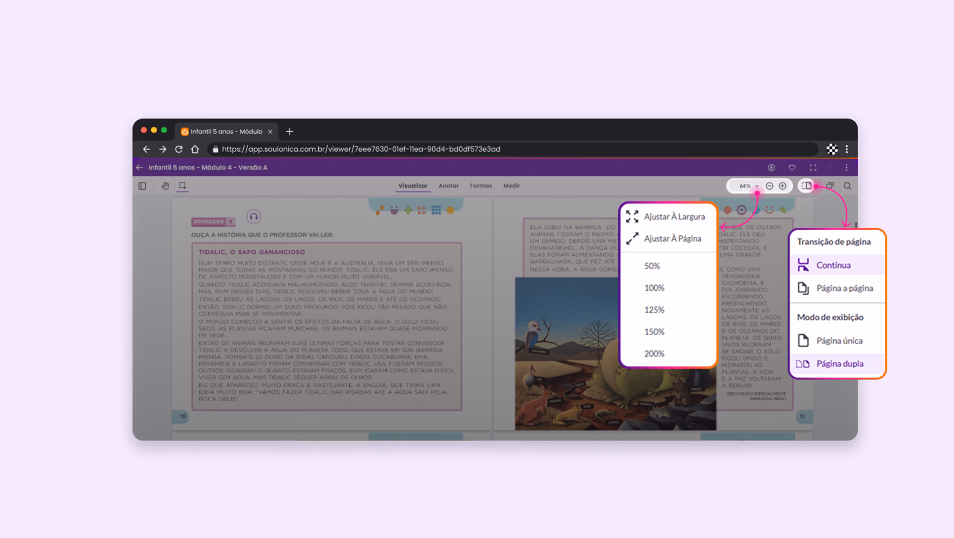The width and height of the screenshot is (954, 538).
Task: Enter fullscreen mode in the viewer
Action: click(813, 168)
